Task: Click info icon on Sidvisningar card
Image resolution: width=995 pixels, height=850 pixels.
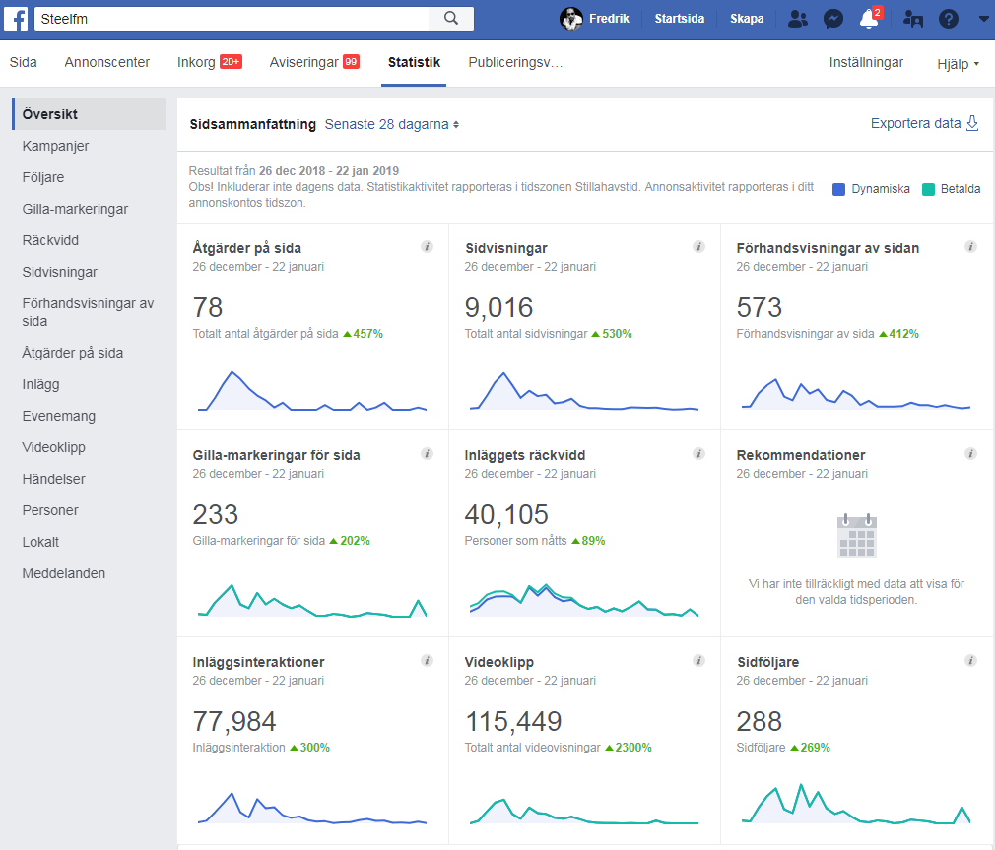Action: [698, 247]
